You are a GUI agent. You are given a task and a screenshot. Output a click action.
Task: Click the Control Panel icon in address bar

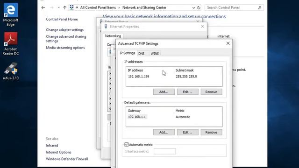coord(71,7)
